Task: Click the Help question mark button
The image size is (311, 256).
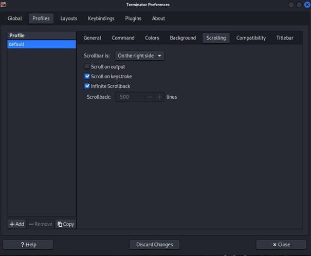Action: click(x=28, y=245)
